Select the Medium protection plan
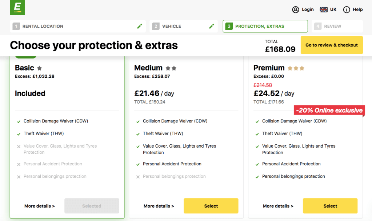The width and height of the screenshot is (372, 221). click(x=211, y=206)
